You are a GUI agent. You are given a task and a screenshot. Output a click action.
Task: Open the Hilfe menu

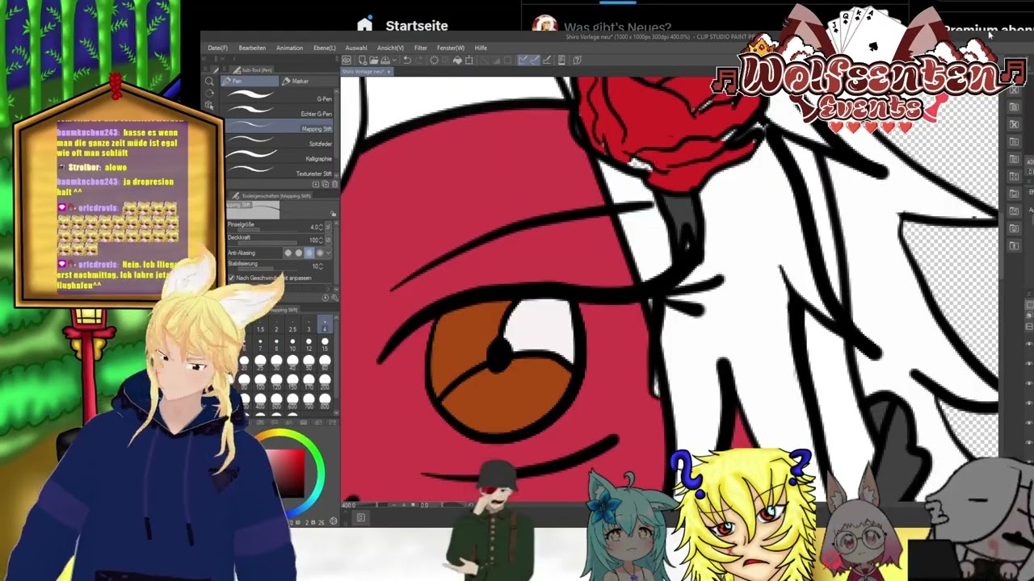click(x=481, y=48)
